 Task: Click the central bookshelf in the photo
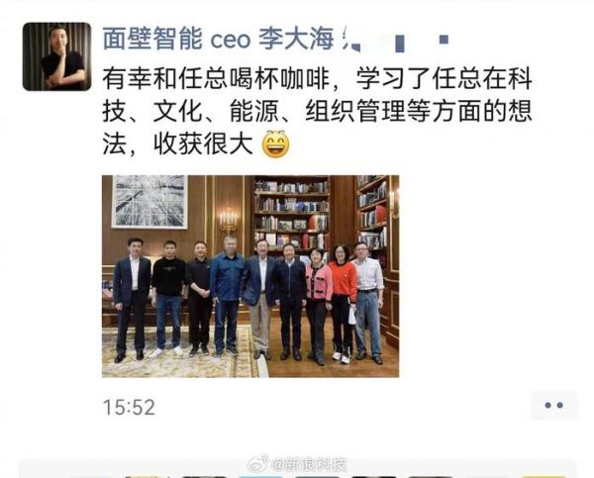(x=291, y=214)
